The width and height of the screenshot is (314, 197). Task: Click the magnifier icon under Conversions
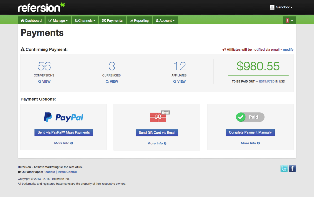point(41,81)
